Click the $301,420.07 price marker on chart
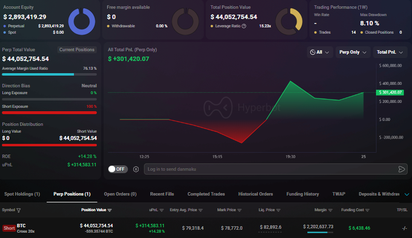 click(390, 92)
